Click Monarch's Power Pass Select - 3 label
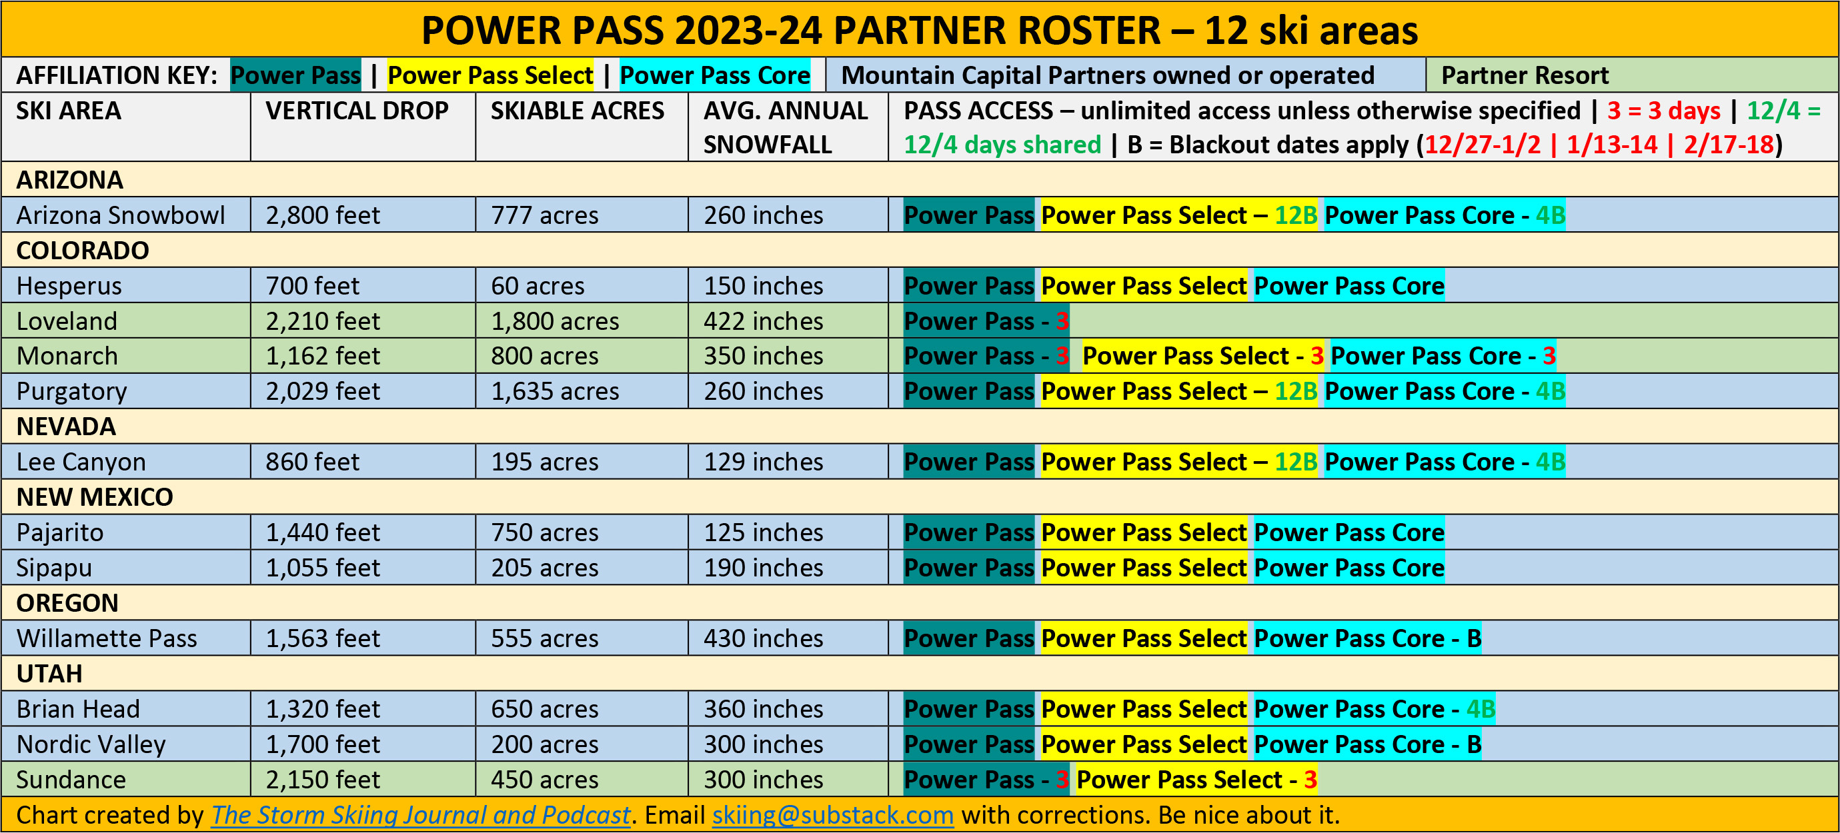The image size is (1840, 833). coord(1202,356)
